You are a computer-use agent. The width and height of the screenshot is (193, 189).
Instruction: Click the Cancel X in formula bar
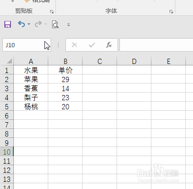(x=75, y=45)
